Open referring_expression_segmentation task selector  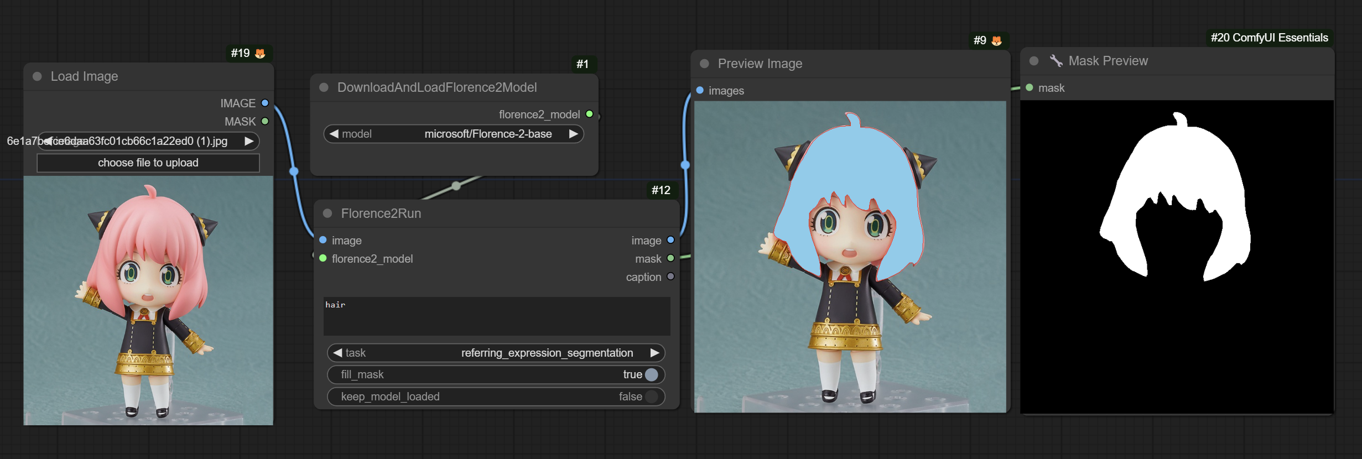(496, 353)
